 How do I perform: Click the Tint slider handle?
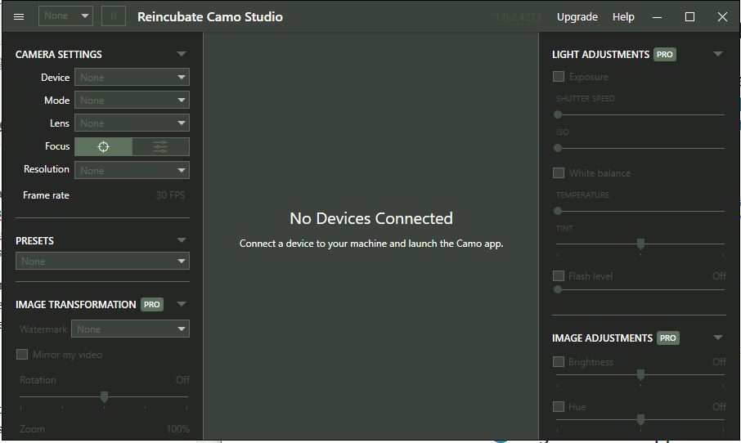click(641, 244)
